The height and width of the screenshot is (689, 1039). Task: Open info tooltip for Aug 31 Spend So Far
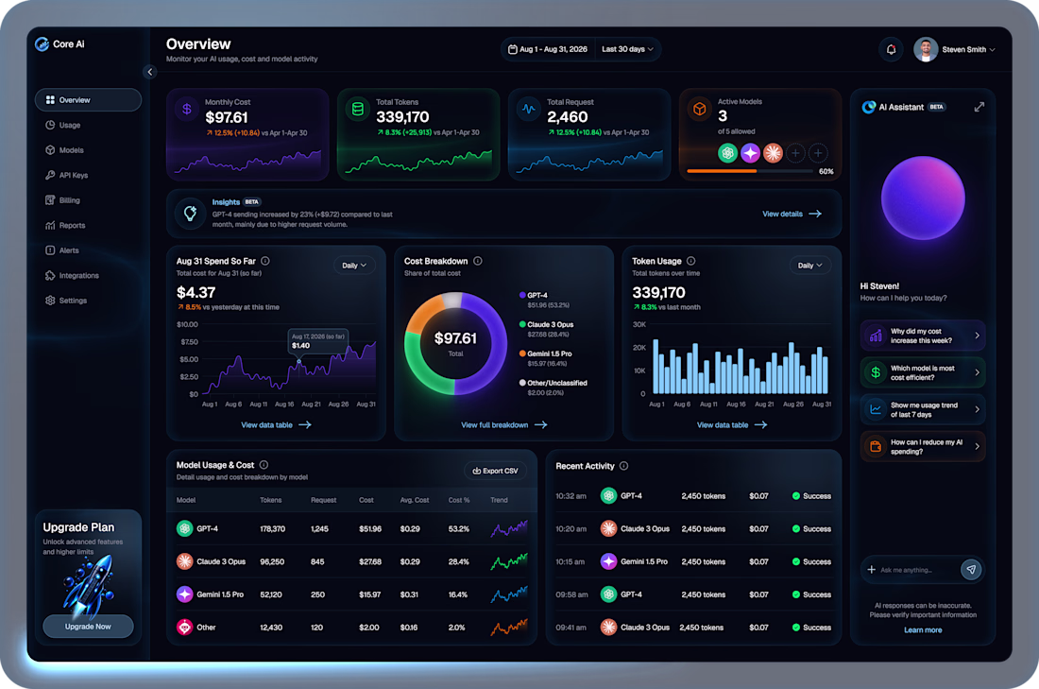(x=265, y=261)
